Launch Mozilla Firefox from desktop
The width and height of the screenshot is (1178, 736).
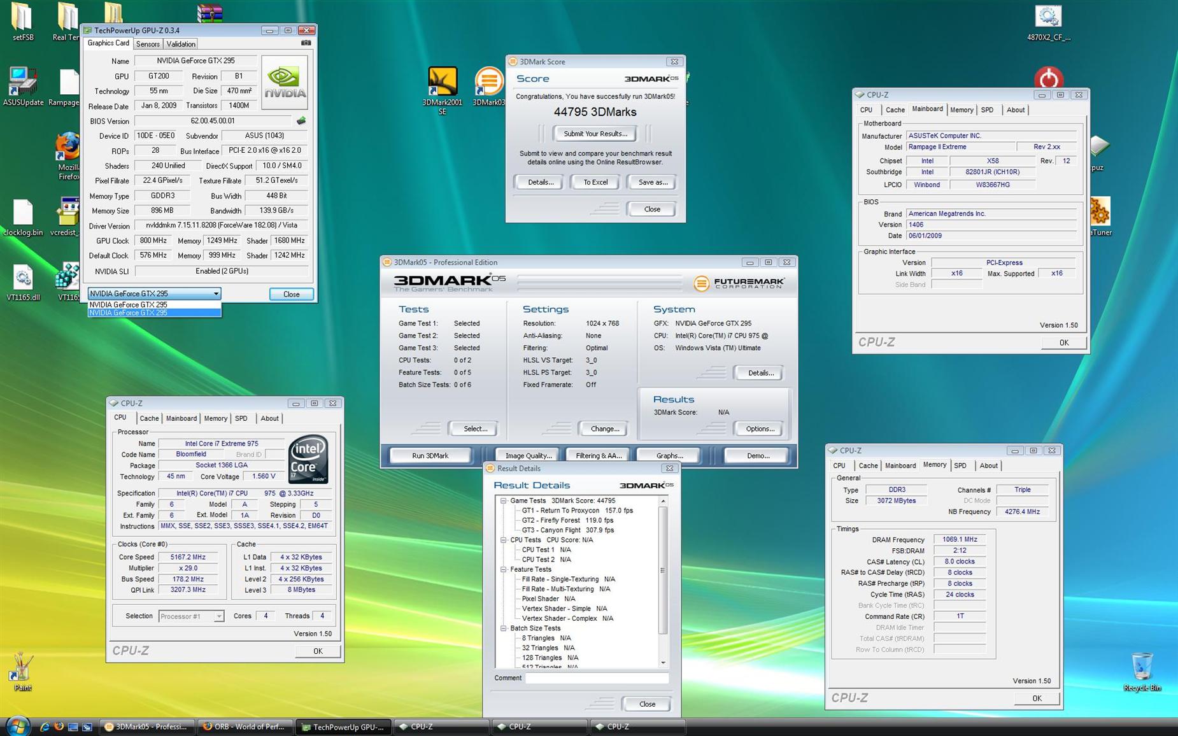[x=67, y=156]
